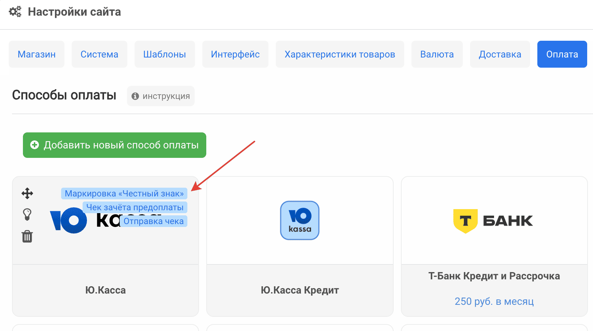Select the Валюта tab

tap(437, 54)
